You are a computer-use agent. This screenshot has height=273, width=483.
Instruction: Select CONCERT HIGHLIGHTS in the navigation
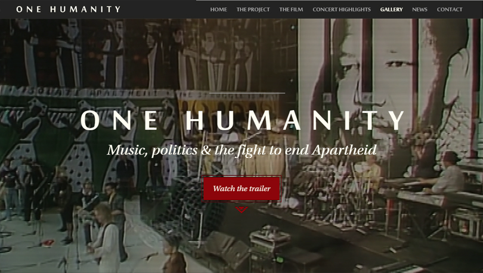[342, 10]
